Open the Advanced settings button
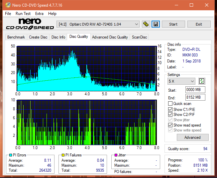This screenshot has height=178, width=217. click(x=192, y=137)
